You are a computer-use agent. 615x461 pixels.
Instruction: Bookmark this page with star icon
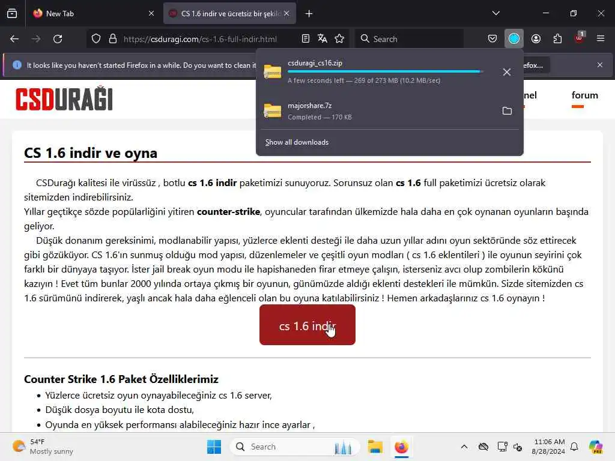339,38
